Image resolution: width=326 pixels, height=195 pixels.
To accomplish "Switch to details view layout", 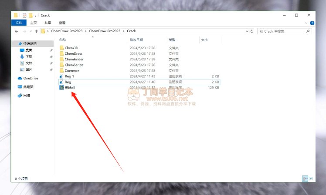I will [x=305, y=178].
